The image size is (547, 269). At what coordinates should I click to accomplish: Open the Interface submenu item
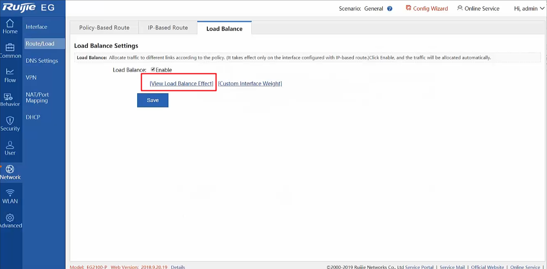coord(36,26)
